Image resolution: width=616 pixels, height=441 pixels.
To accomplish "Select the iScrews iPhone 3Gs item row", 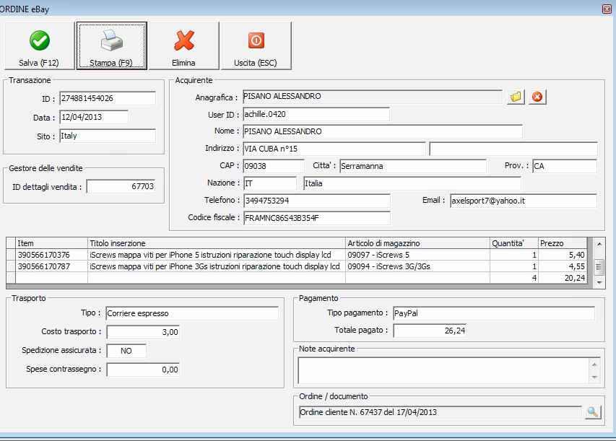I will 214,266.
